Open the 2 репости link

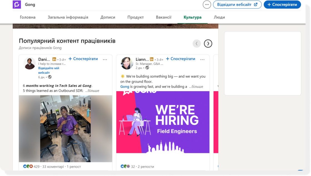(146, 167)
